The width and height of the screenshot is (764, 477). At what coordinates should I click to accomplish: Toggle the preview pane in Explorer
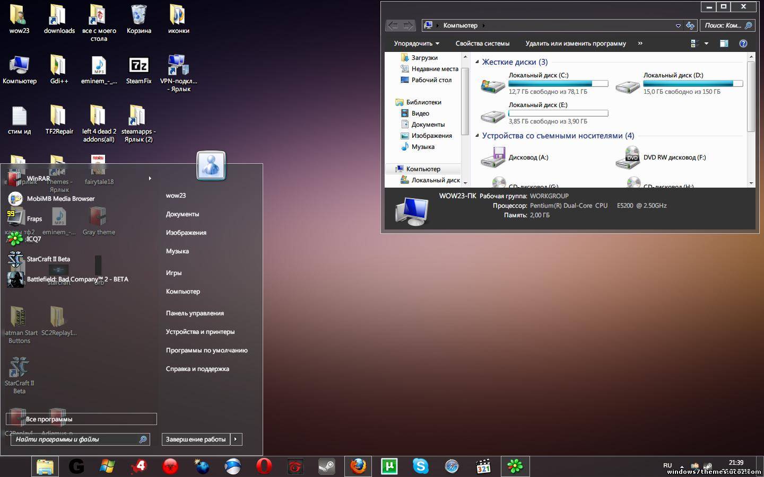pos(724,43)
